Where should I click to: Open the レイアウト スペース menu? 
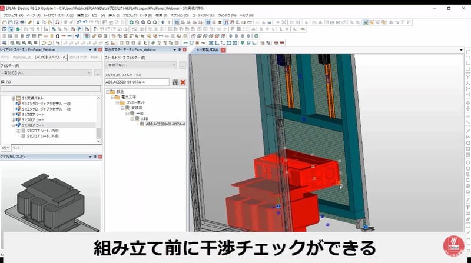[58, 15]
